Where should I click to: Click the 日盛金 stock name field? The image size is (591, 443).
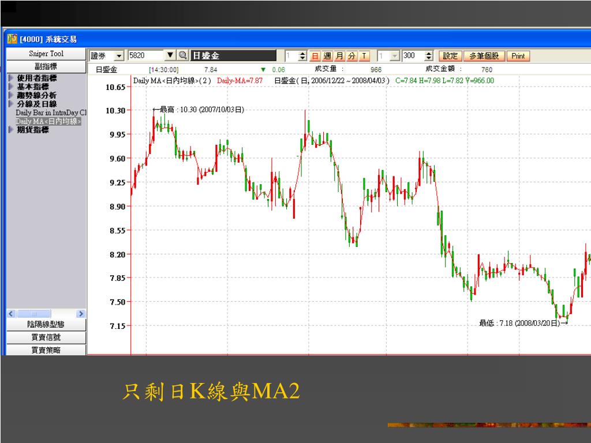click(x=233, y=56)
